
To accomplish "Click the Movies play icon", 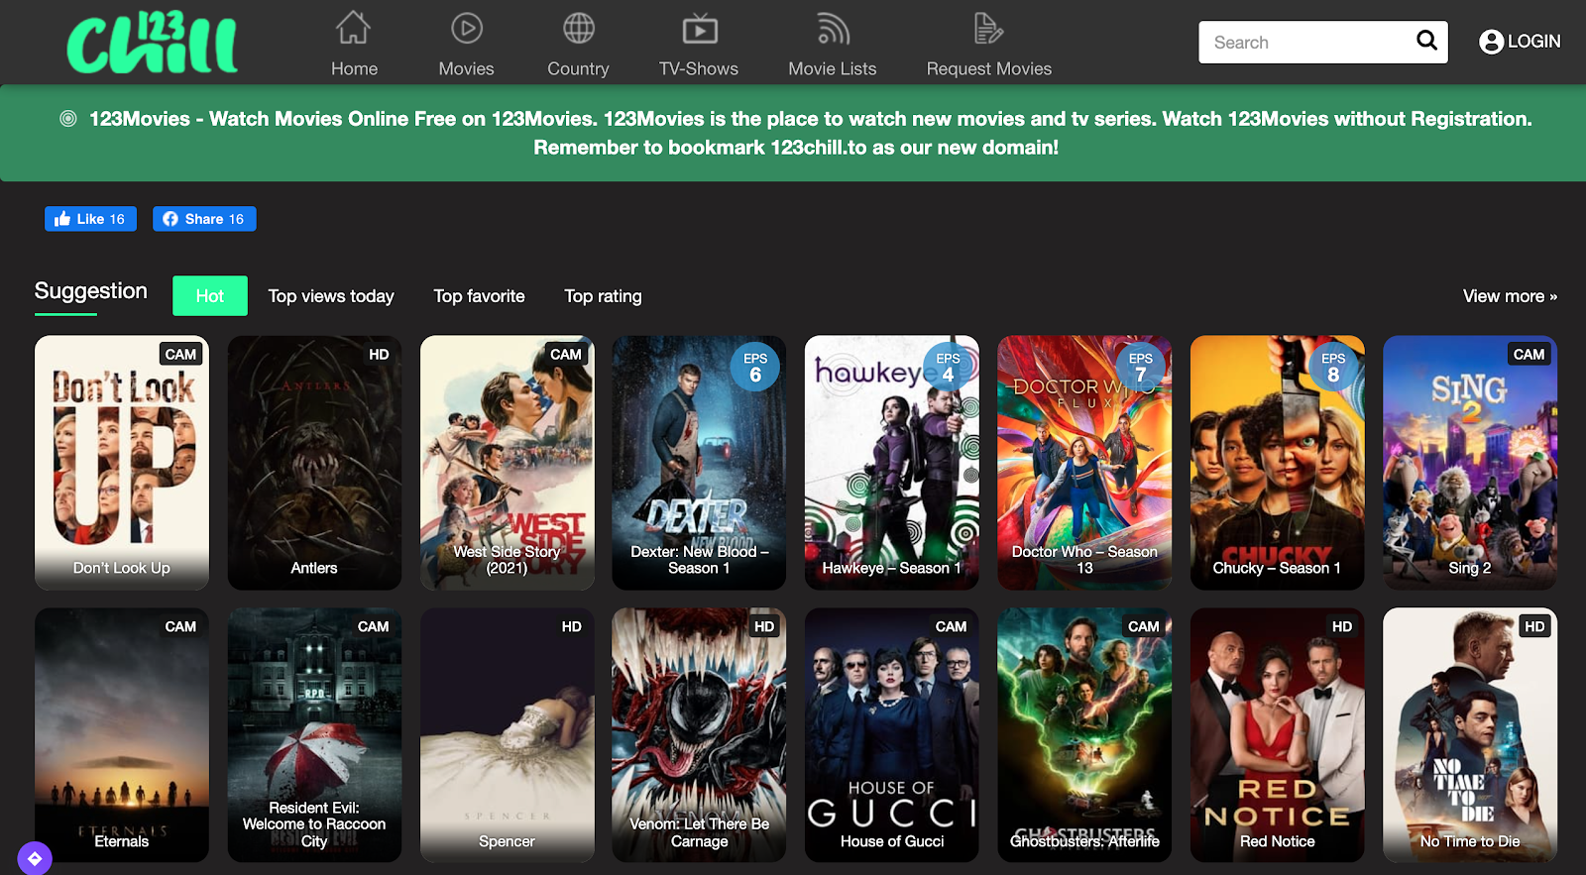I will pos(467,28).
